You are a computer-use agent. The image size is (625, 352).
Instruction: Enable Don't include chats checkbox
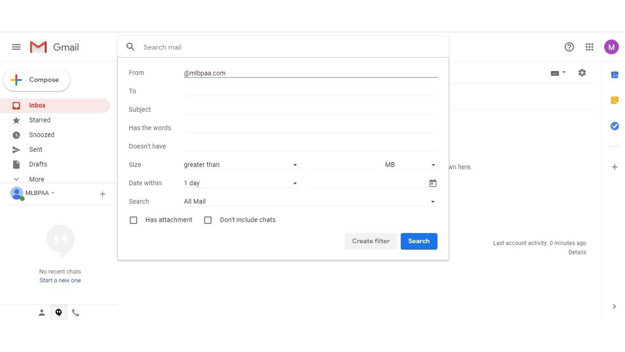click(208, 220)
